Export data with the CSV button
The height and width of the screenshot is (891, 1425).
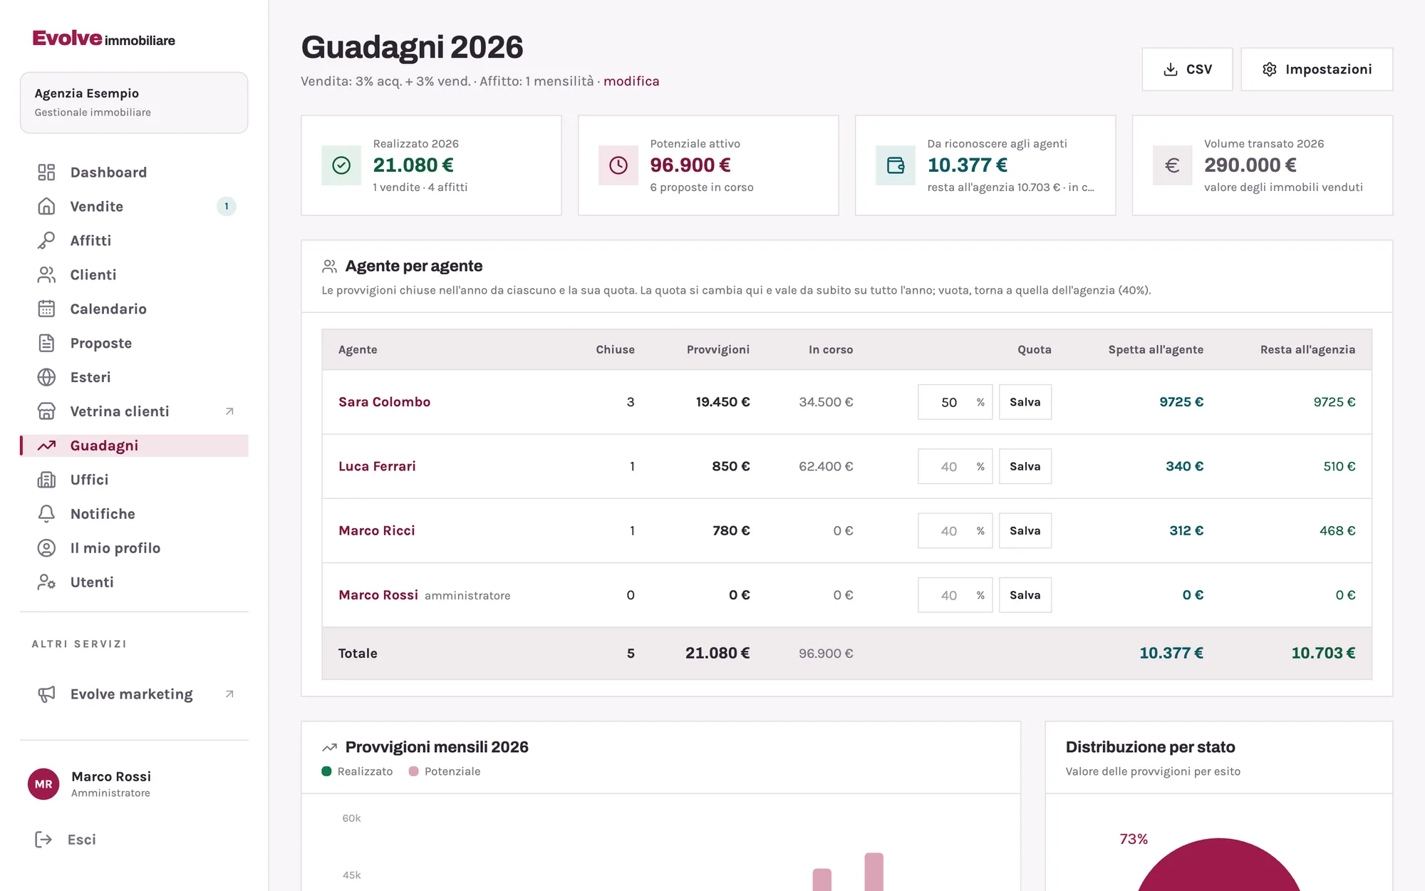click(x=1187, y=70)
